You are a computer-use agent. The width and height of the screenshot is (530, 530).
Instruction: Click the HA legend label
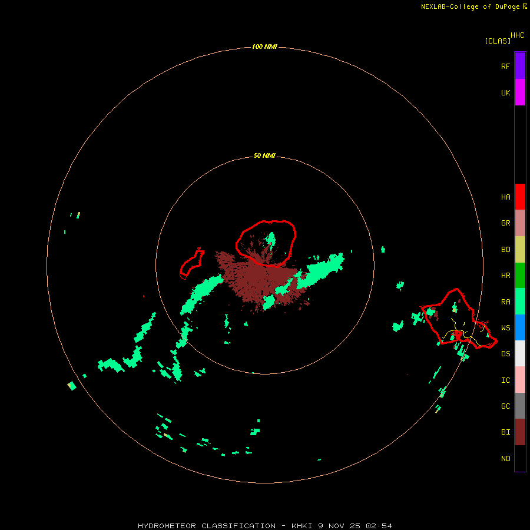[505, 197]
